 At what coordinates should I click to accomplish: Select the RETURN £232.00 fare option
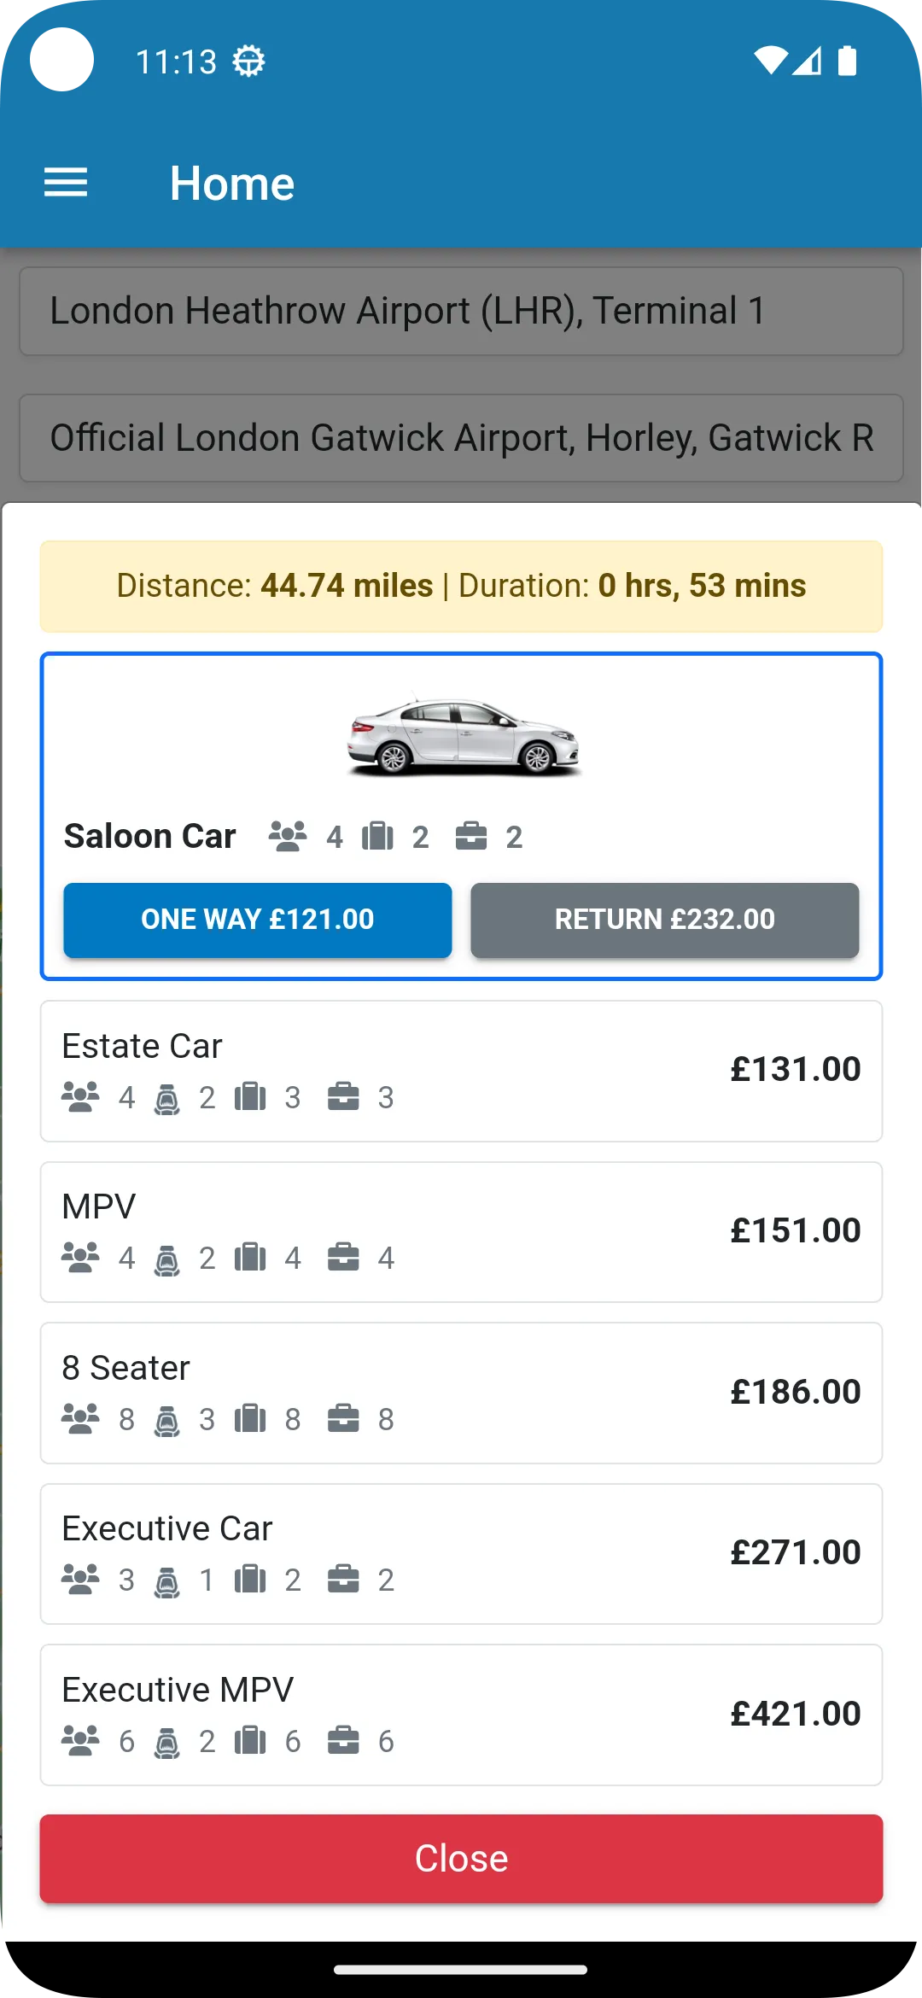pyautogui.click(x=664, y=920)
